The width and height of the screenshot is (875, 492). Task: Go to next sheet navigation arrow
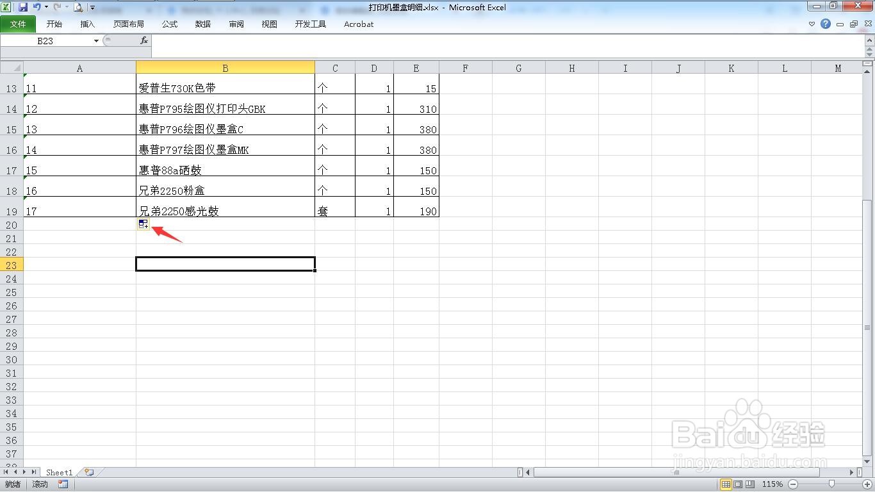(25, 472)
